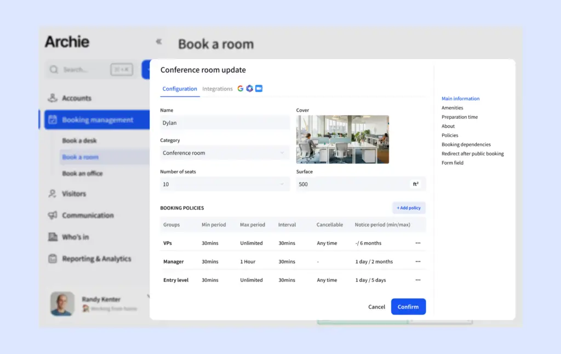Open Book a room in sidebar

click(81, 157)
